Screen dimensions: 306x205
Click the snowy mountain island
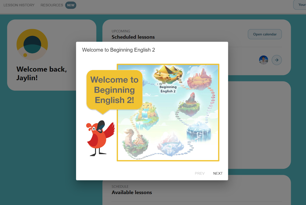[170, 144]
